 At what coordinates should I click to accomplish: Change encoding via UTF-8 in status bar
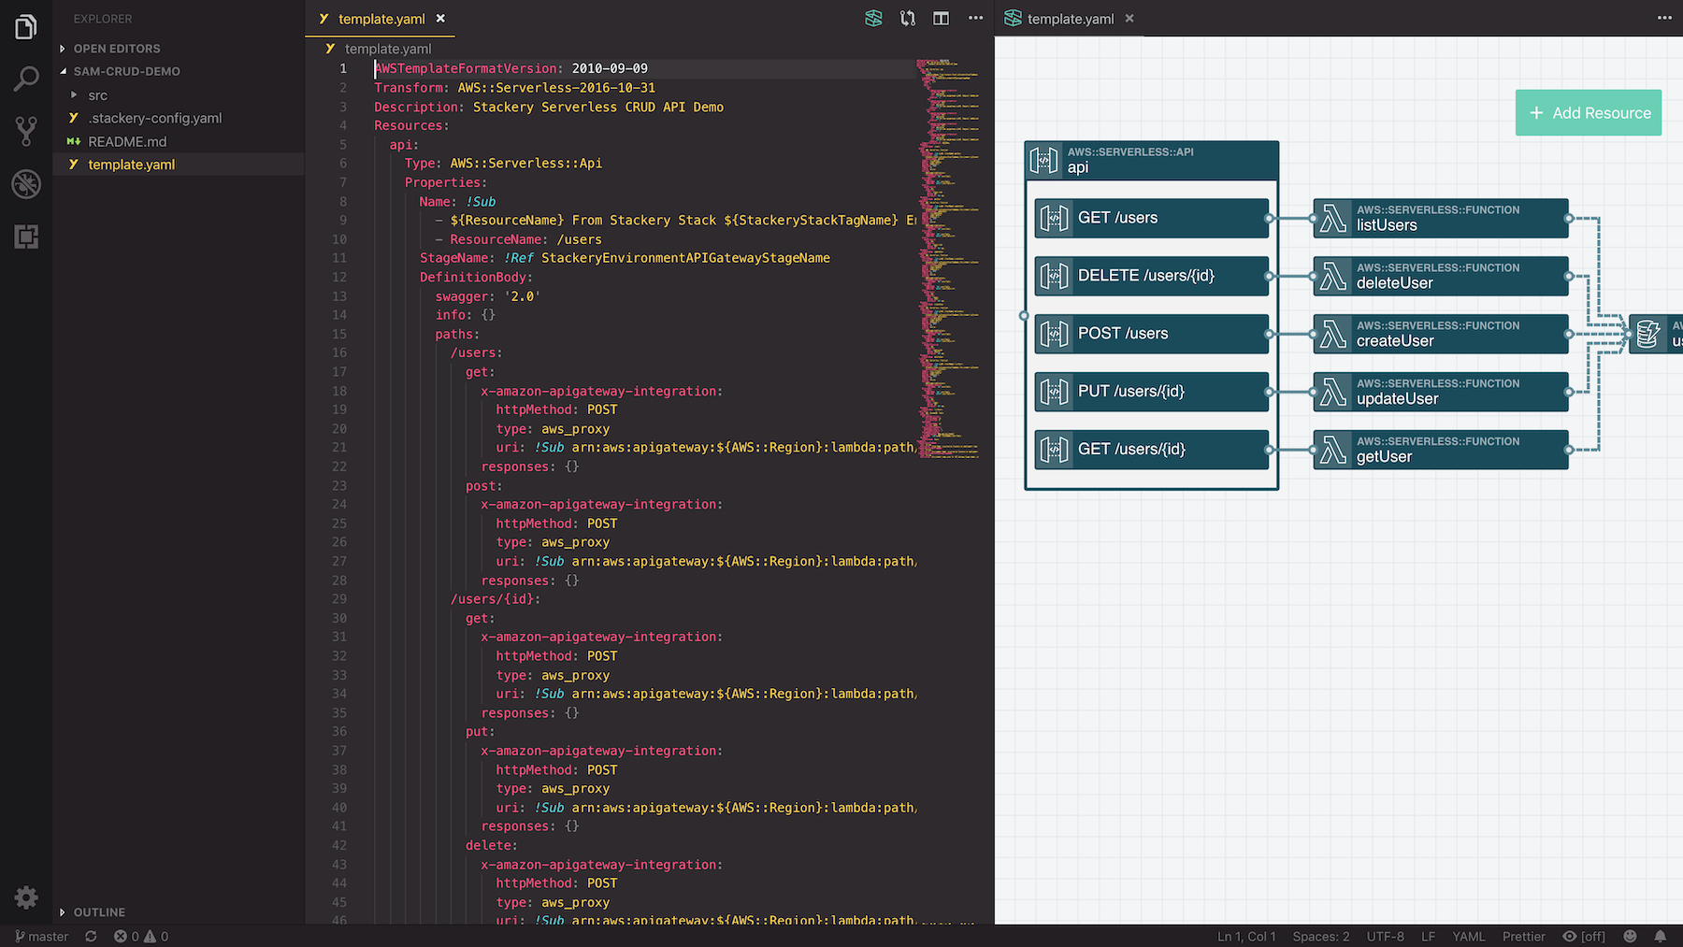pyautogui.click(x=1386, y=936)
